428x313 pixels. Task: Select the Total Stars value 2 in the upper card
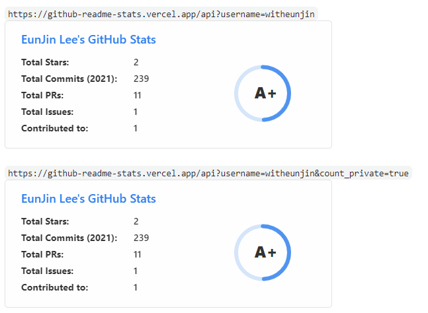[x=136, y=62]
